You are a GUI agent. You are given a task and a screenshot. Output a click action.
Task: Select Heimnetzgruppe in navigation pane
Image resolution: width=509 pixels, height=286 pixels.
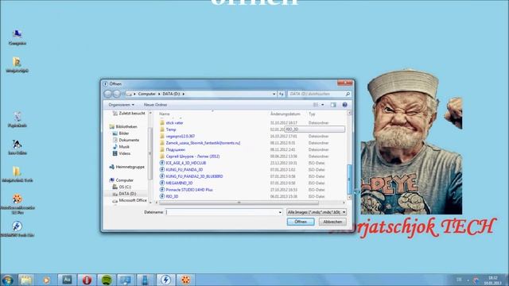point(127,167)
